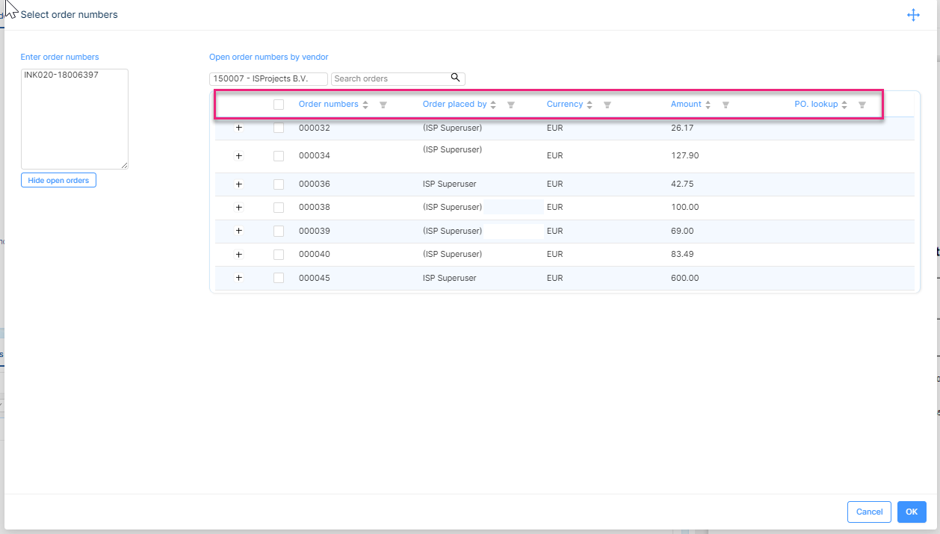
Task: Expand the 000040 order row
Action: tap(239, 255)
